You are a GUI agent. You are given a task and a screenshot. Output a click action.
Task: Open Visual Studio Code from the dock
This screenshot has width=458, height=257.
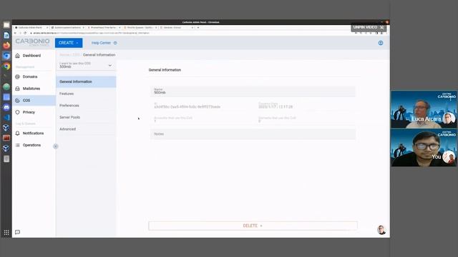[6, 117]
